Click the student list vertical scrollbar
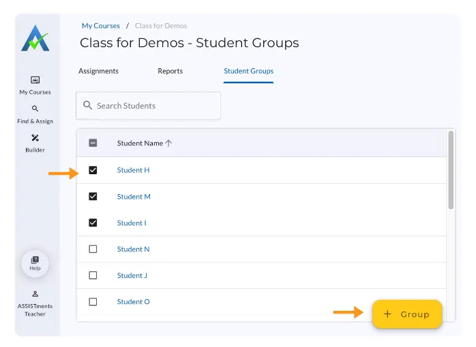Viewport: 476px width, 347px height. (x=451, y=169)
